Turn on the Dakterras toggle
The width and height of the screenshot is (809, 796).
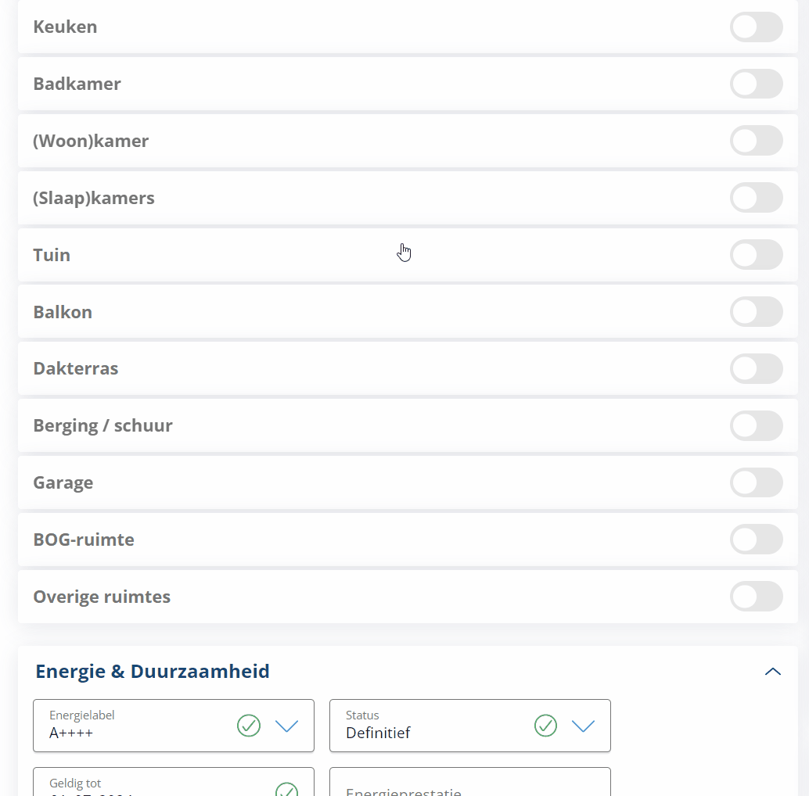[756, 368]
